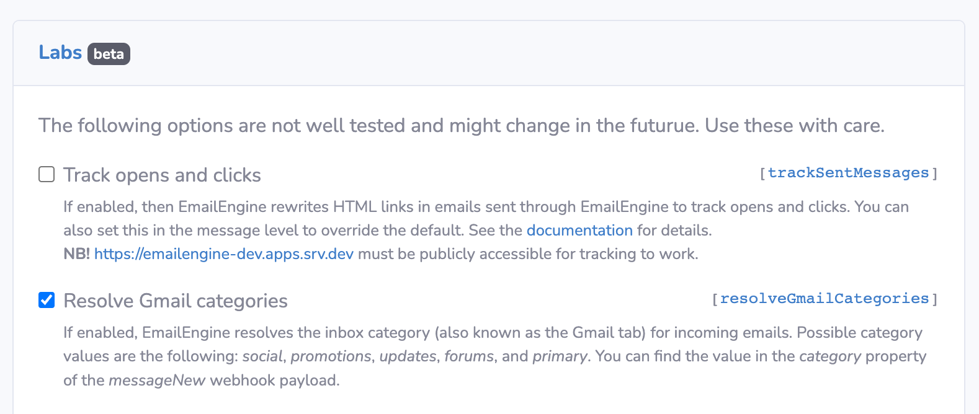Select the Track opens and clicks label
Viewport: 979px width, 414px height.
[x=161, y=175]
